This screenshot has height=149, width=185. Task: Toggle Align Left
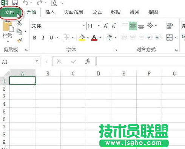[125, 38]
